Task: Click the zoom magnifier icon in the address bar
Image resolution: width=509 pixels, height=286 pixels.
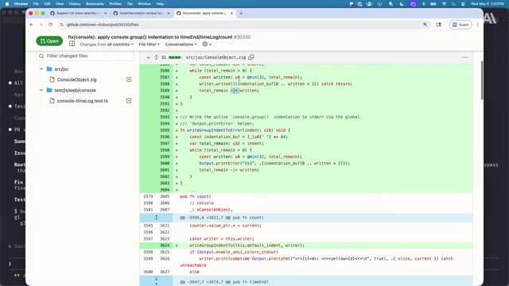Action: tap(425, 25)
